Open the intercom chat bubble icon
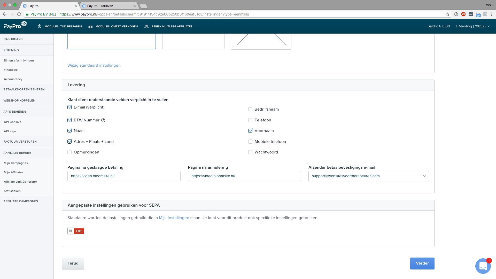 483,266
